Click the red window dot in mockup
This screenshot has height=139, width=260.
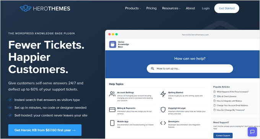click(109, 34)
